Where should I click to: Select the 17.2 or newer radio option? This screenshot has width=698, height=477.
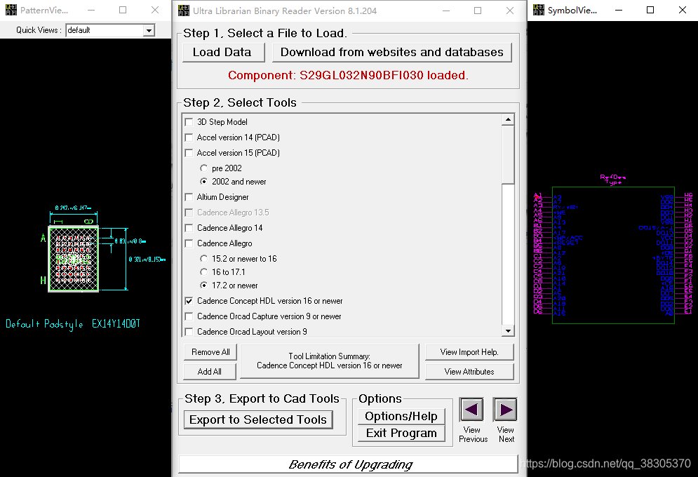coord(203,285)
